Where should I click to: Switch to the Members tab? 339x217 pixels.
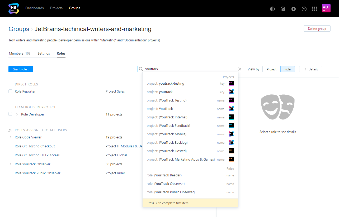(x=16, y=54)
